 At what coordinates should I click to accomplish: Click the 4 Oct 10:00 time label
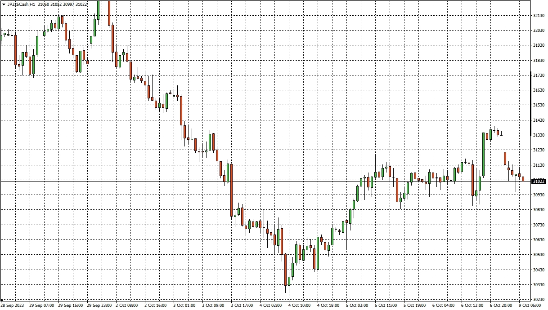pos(300,306)
